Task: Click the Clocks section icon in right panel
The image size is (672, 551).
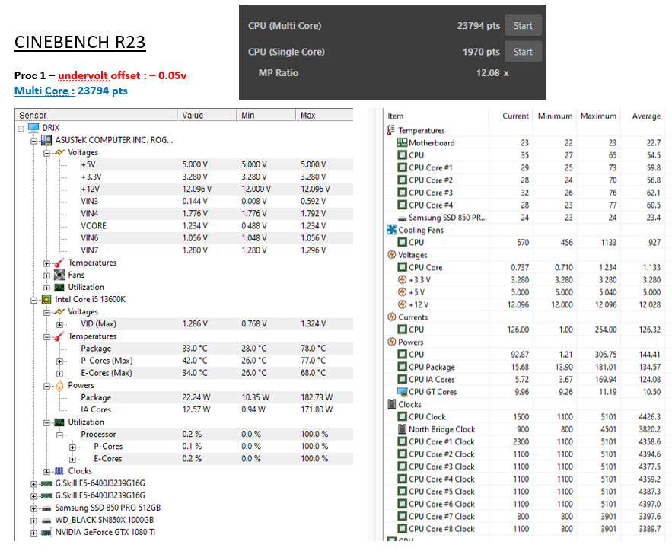Action: (x=391, y=404)
